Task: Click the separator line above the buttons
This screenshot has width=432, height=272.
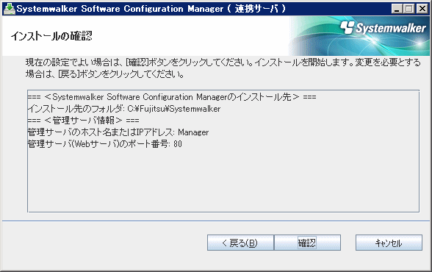Action: (216, 221)
